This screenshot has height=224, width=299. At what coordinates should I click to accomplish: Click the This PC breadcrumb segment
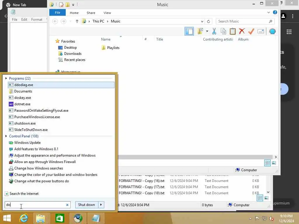(98, 21)
